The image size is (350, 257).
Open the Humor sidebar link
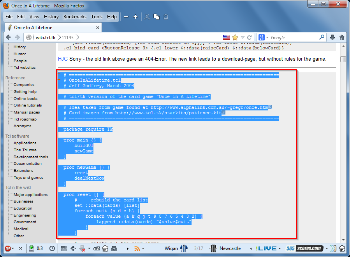click(19, 54)
